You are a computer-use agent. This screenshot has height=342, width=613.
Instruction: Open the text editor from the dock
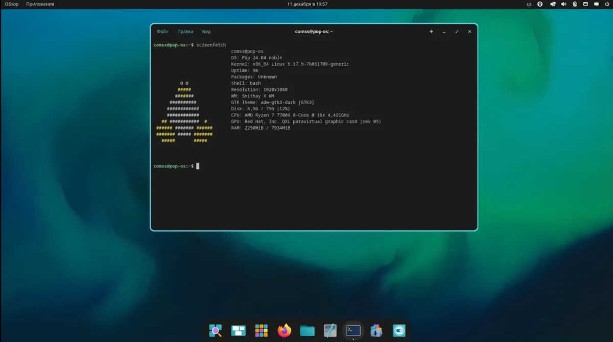pos(331,330)
